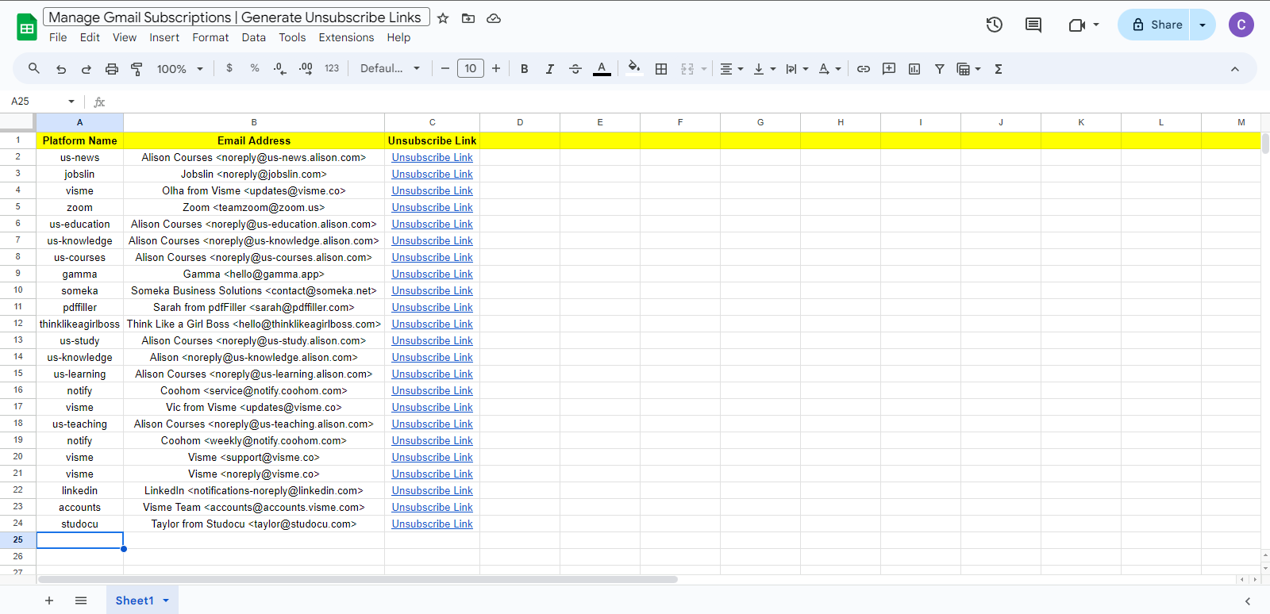The height and width of the screenshot is (614, 1270).
Task: Move the document to a folder
Action: 468,18
